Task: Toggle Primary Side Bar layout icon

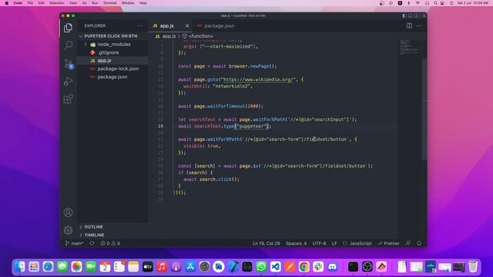Action: pyautogui.click(x=404, y=15)
